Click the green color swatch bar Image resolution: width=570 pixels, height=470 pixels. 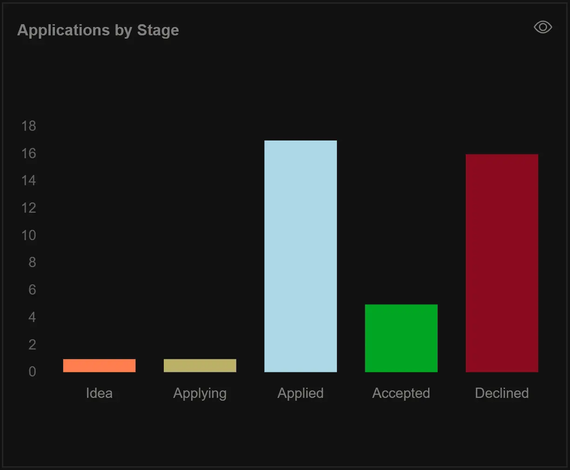pos(401,338)
